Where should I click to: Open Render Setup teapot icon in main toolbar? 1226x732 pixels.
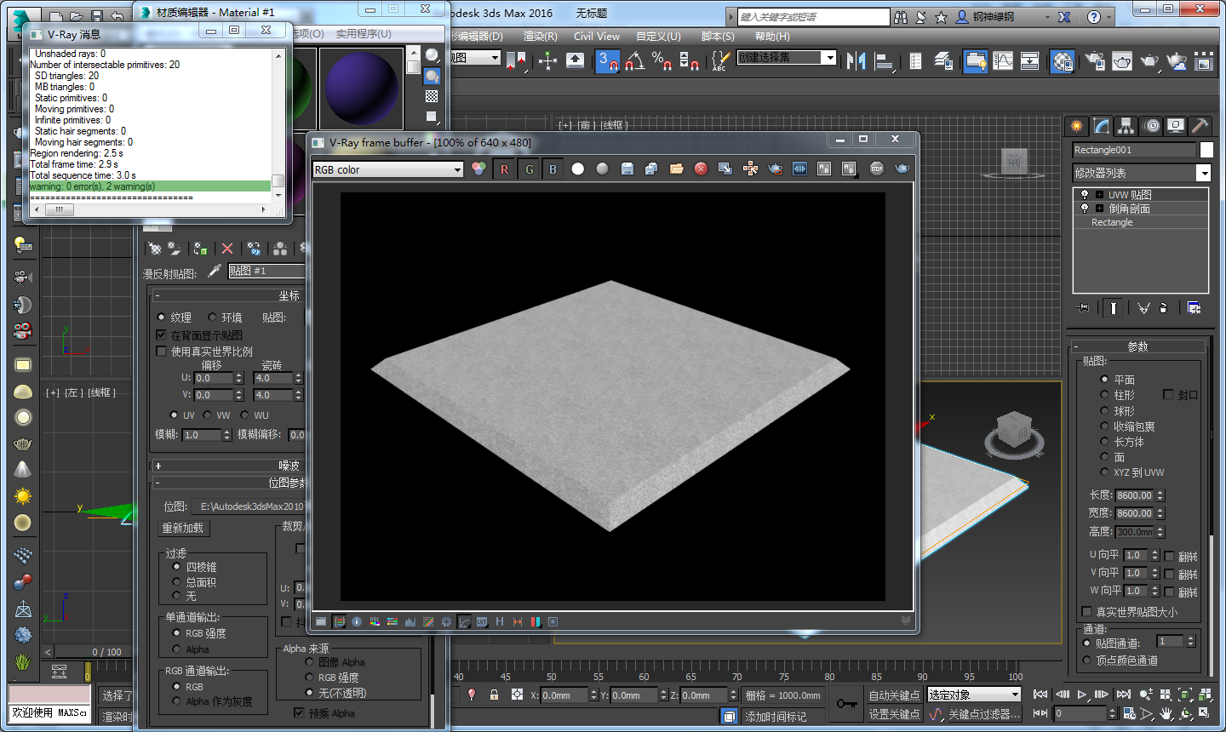1095,60
